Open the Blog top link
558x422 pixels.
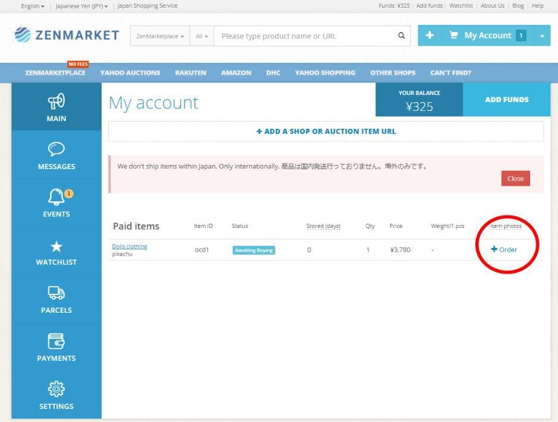tap(518, 6)
